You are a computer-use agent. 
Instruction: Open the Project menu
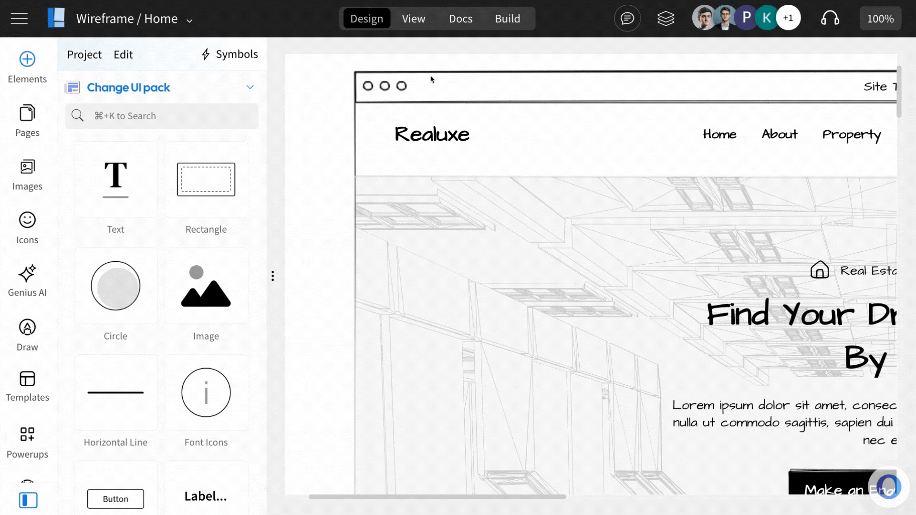pos(84,54)
